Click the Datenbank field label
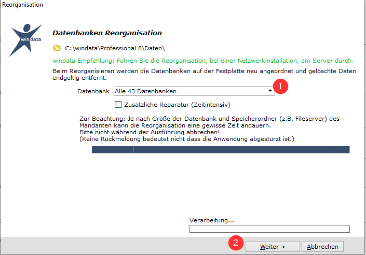366x255 pixels. click(x=93, y=91)
